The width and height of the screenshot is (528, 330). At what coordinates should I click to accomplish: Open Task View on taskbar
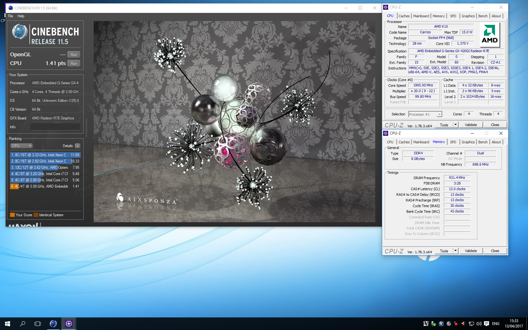point(38,323)
